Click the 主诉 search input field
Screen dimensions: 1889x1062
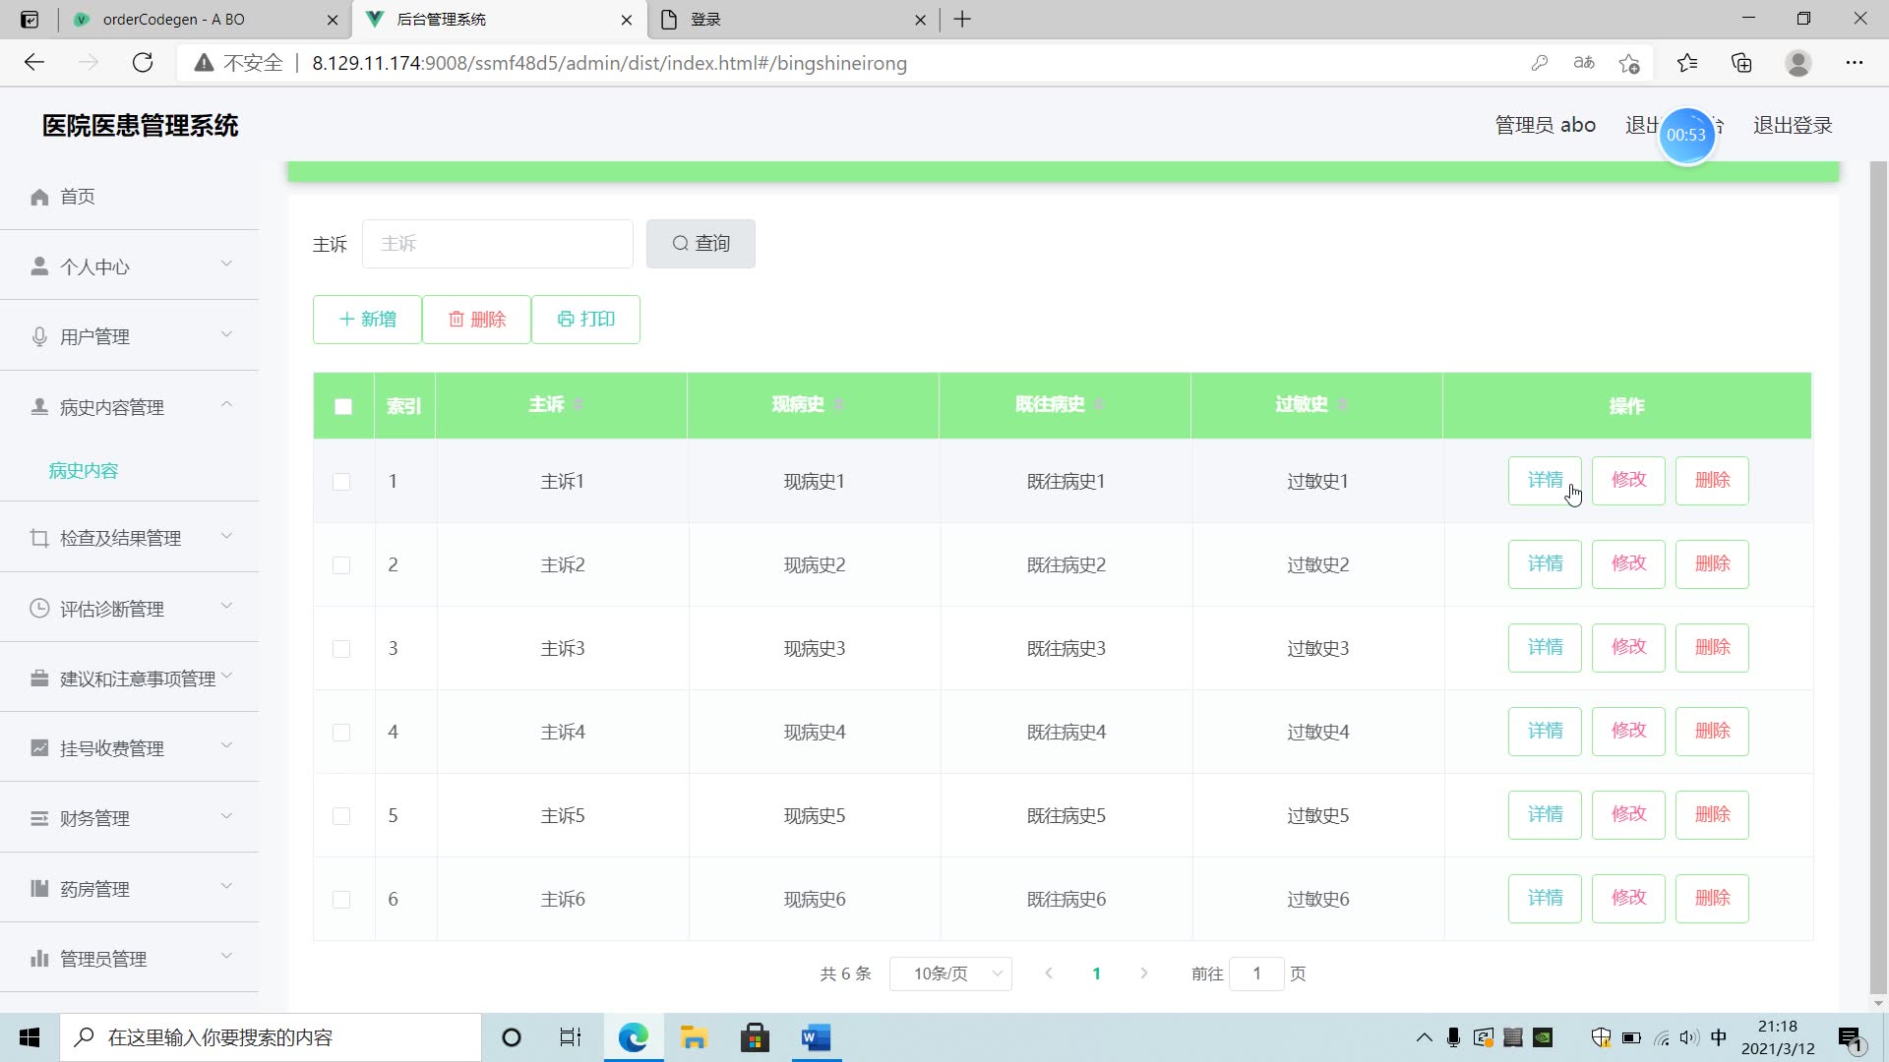[497, 244]
